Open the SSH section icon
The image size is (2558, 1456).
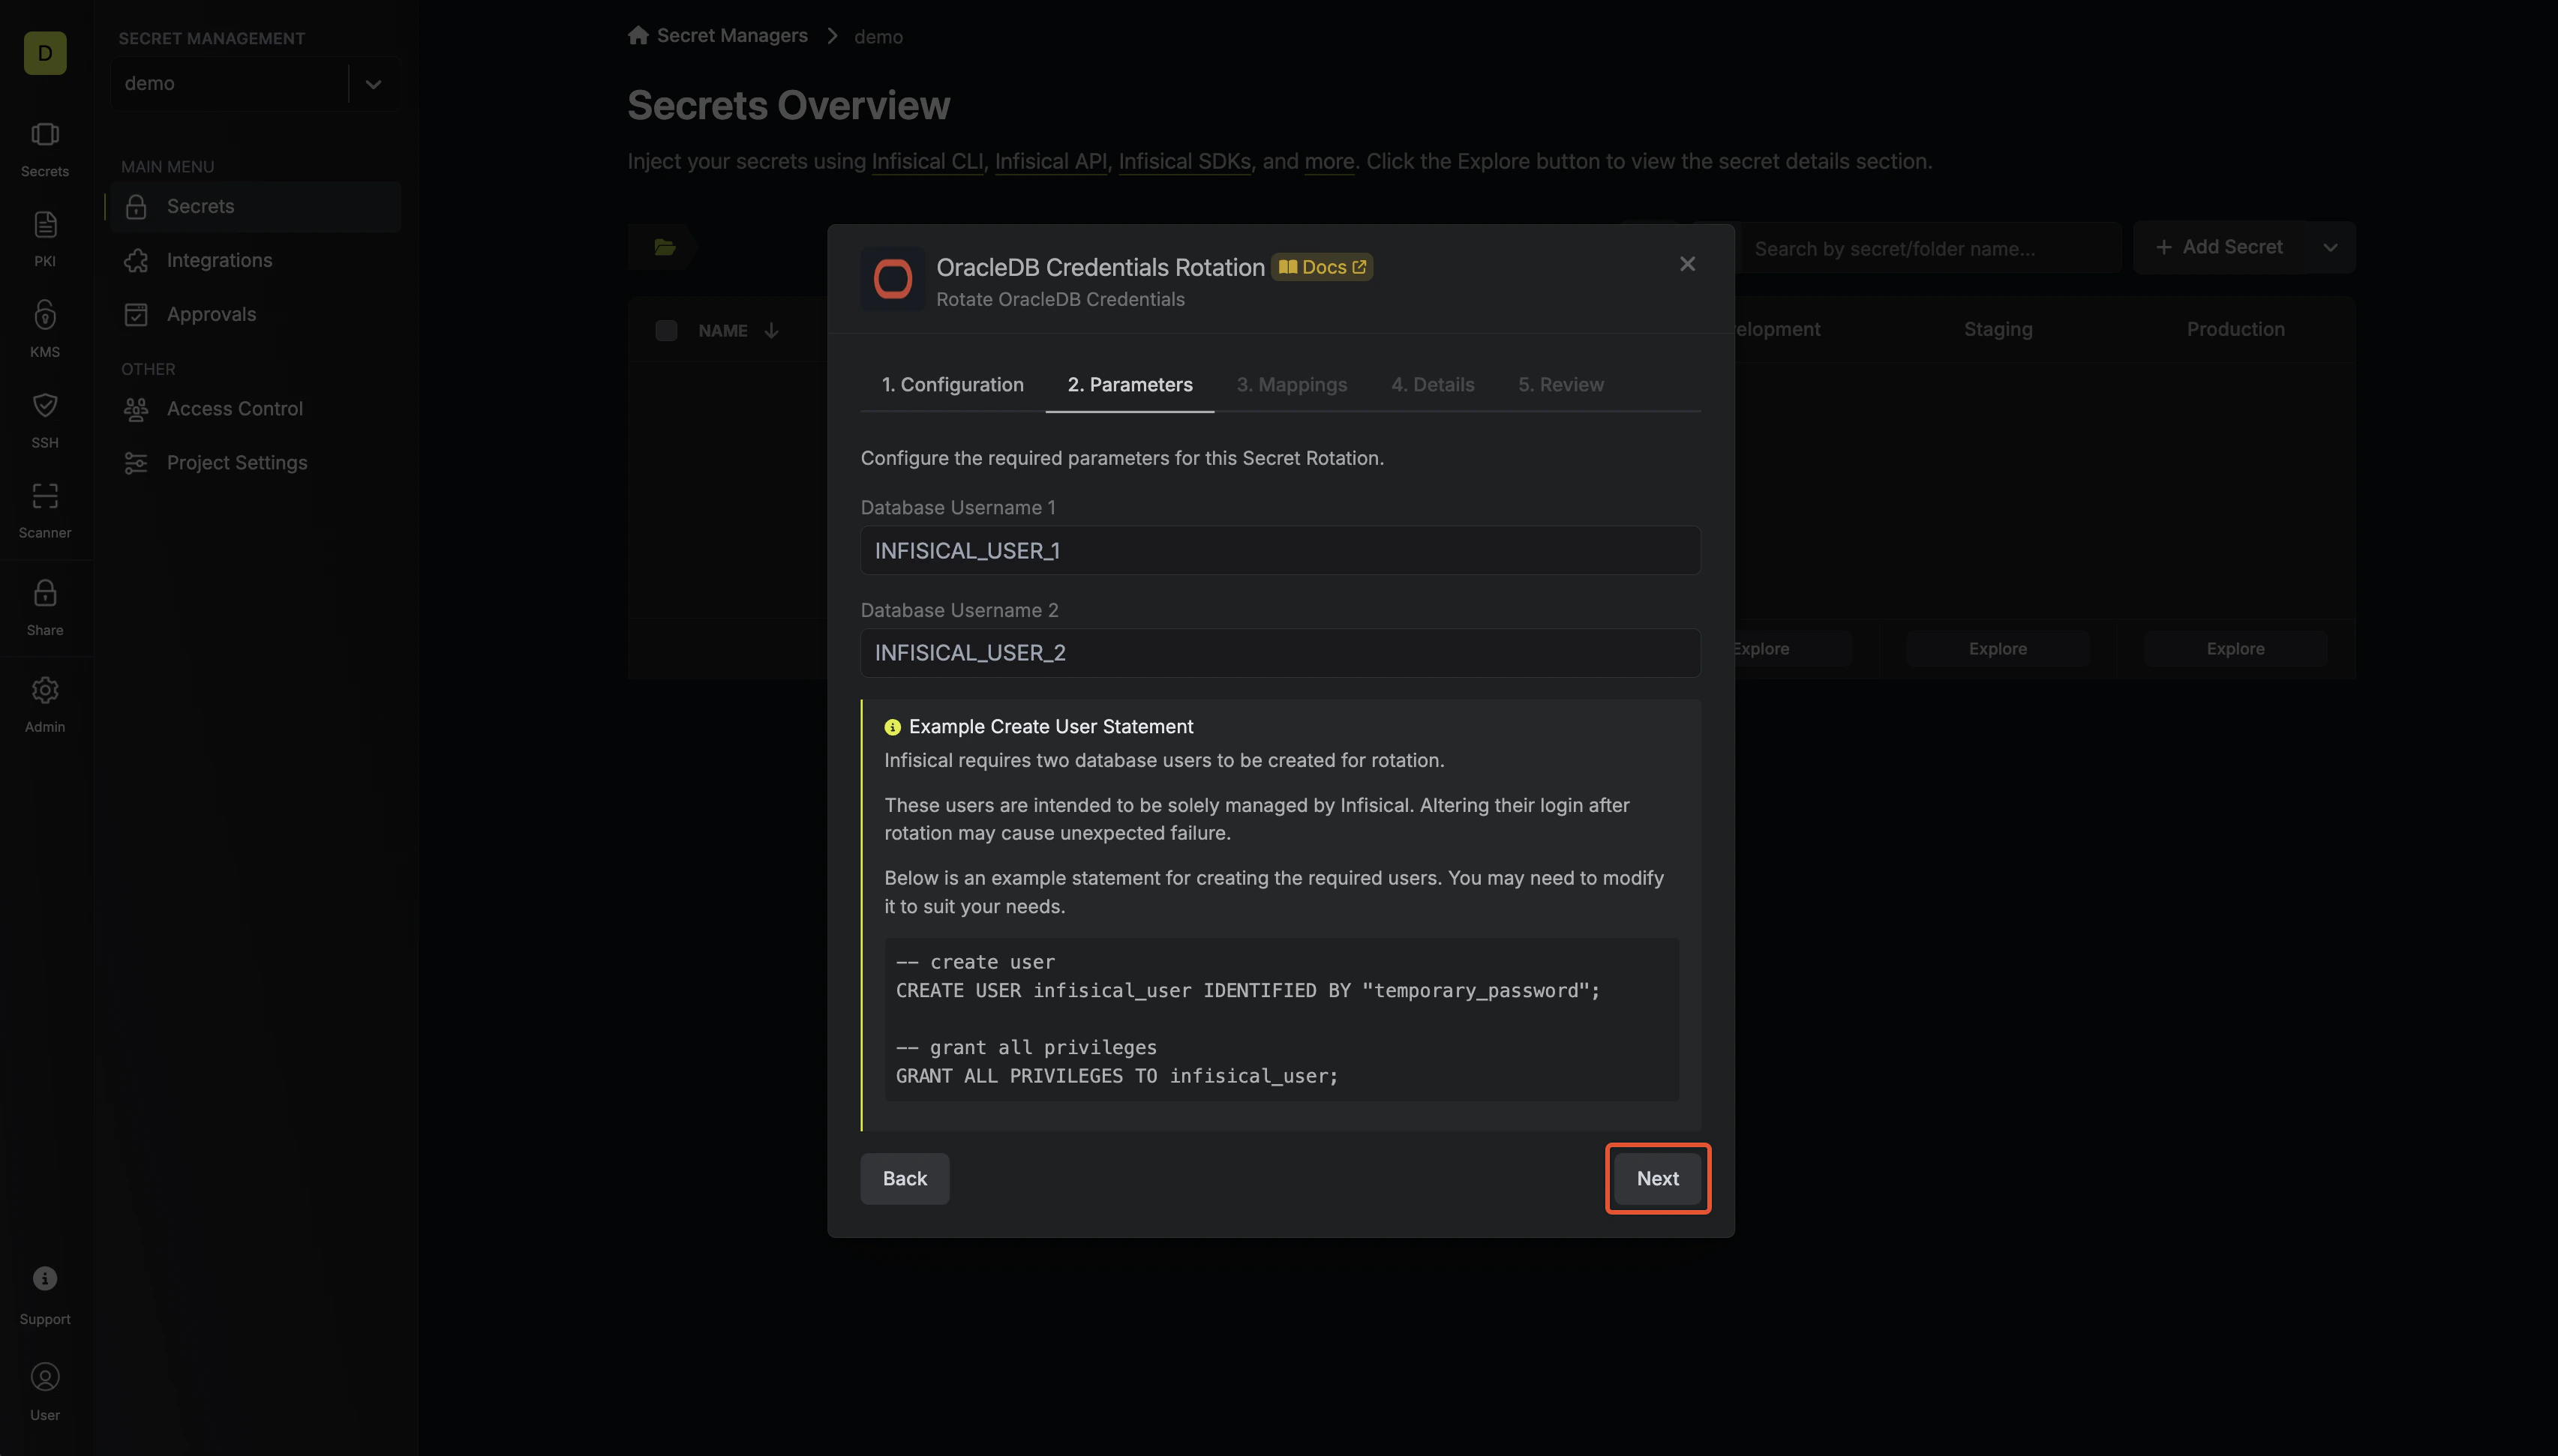click(45, 406)
